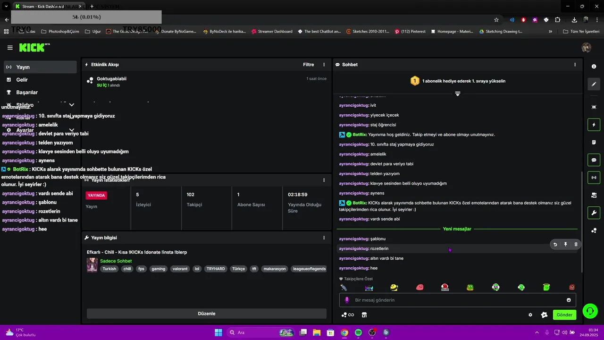Image resolution: width=604 pixels, height=340 pixels.
Task: Go to Yayın in sidebar
Action: tap(40, 67)
